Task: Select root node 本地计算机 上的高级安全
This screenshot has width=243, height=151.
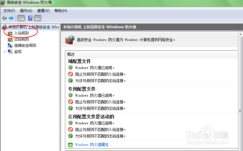Action: [34, 27]
